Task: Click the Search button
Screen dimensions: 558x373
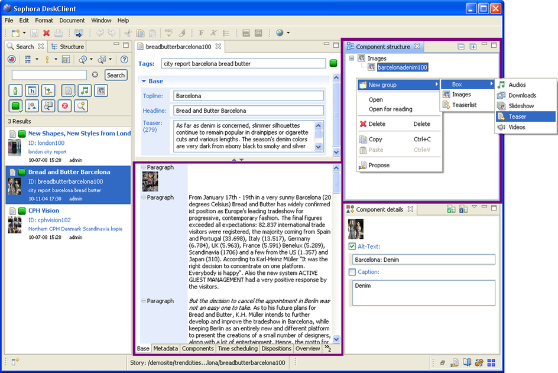Action: [x=116, y=75]
